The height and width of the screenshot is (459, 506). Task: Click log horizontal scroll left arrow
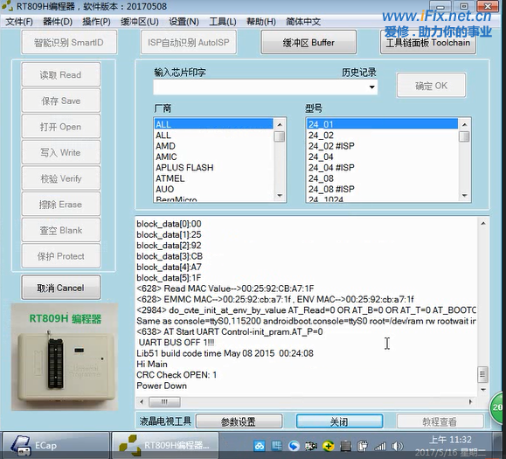(x=142, y=402)
